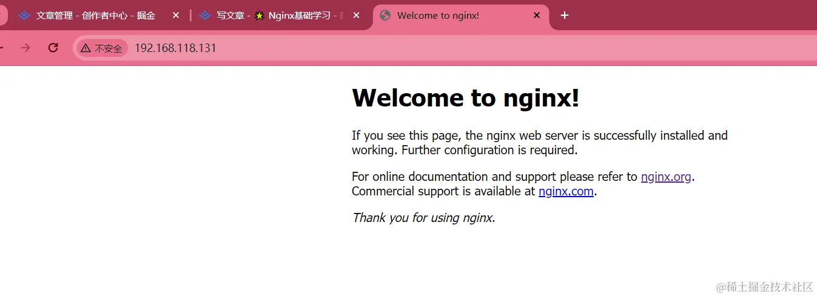Click the "Welcome to nginx!" page heading

465,97
